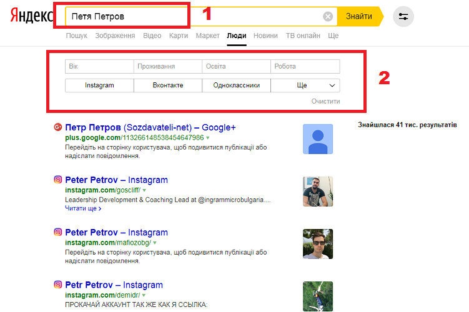Viewport: 469px width, 312px height.
Task: Toggle the Instagram filter button
Action: [99, 85]
